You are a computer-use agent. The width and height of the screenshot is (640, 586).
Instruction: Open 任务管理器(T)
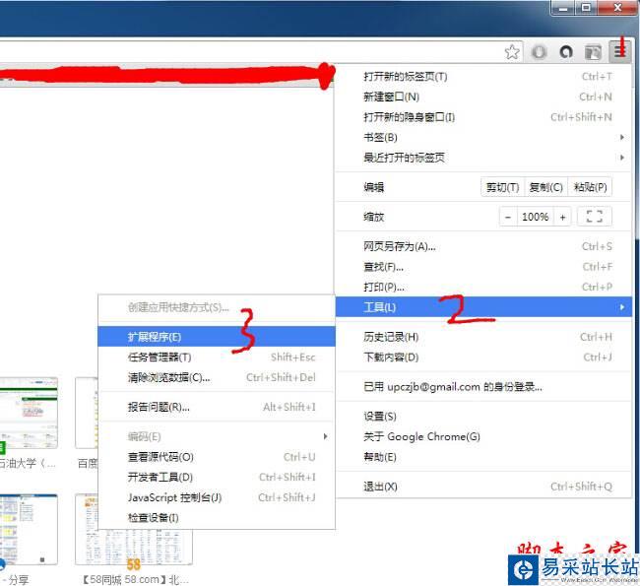coord(217,358)
